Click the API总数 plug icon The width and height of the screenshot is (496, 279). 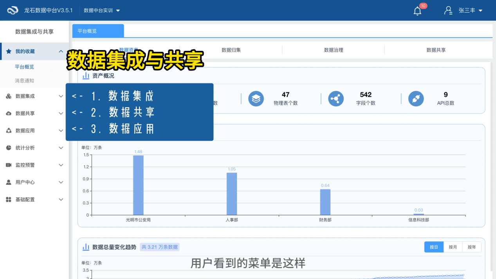(416, 99)
